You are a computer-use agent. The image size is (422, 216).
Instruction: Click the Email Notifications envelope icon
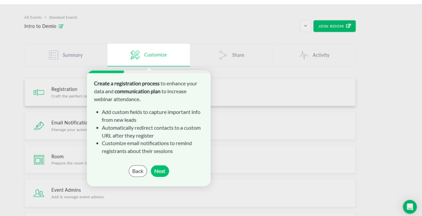[39, 126]
